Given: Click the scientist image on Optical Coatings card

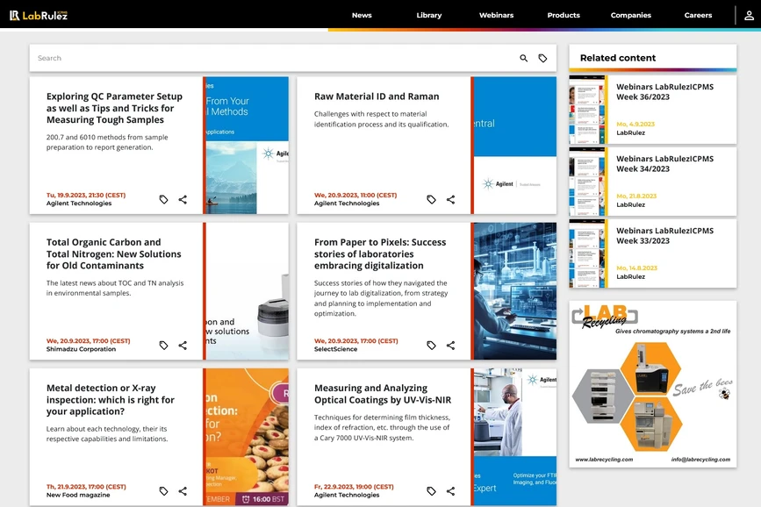Looking at the screenshot, I should pos(515,437).
